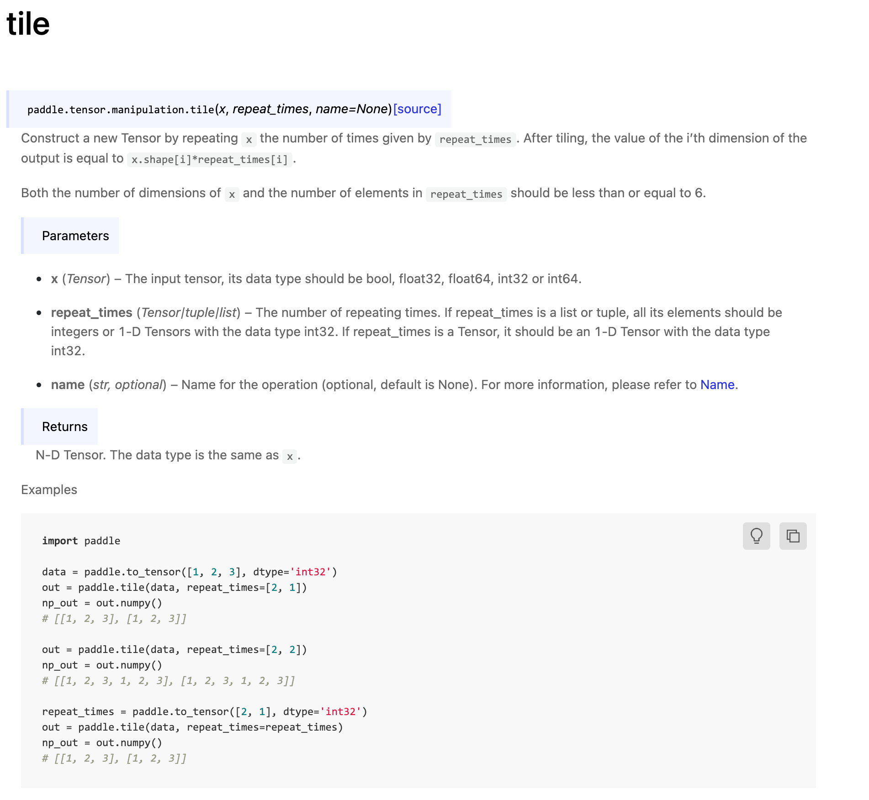
Task: Click 'N-D Tensor. The data type' return description
Action: [168, 455]
